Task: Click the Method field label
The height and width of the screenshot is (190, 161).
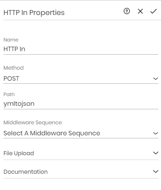Action: click(x=14, y=68)
